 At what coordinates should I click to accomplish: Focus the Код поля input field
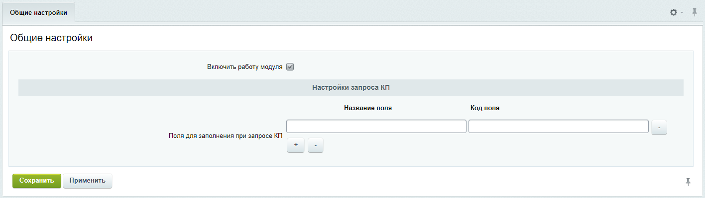click(x=559, y=127)
